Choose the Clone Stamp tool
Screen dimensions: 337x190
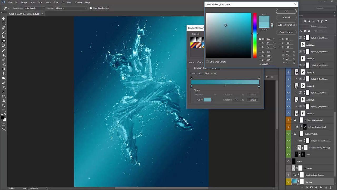click(4, 55)
